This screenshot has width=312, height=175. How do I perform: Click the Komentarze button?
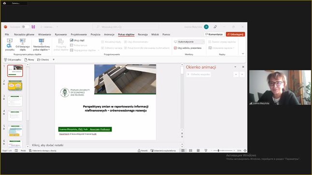pyautogui.click(x=214, y=34)
